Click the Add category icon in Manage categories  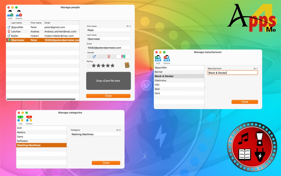(x=20, y=119)
